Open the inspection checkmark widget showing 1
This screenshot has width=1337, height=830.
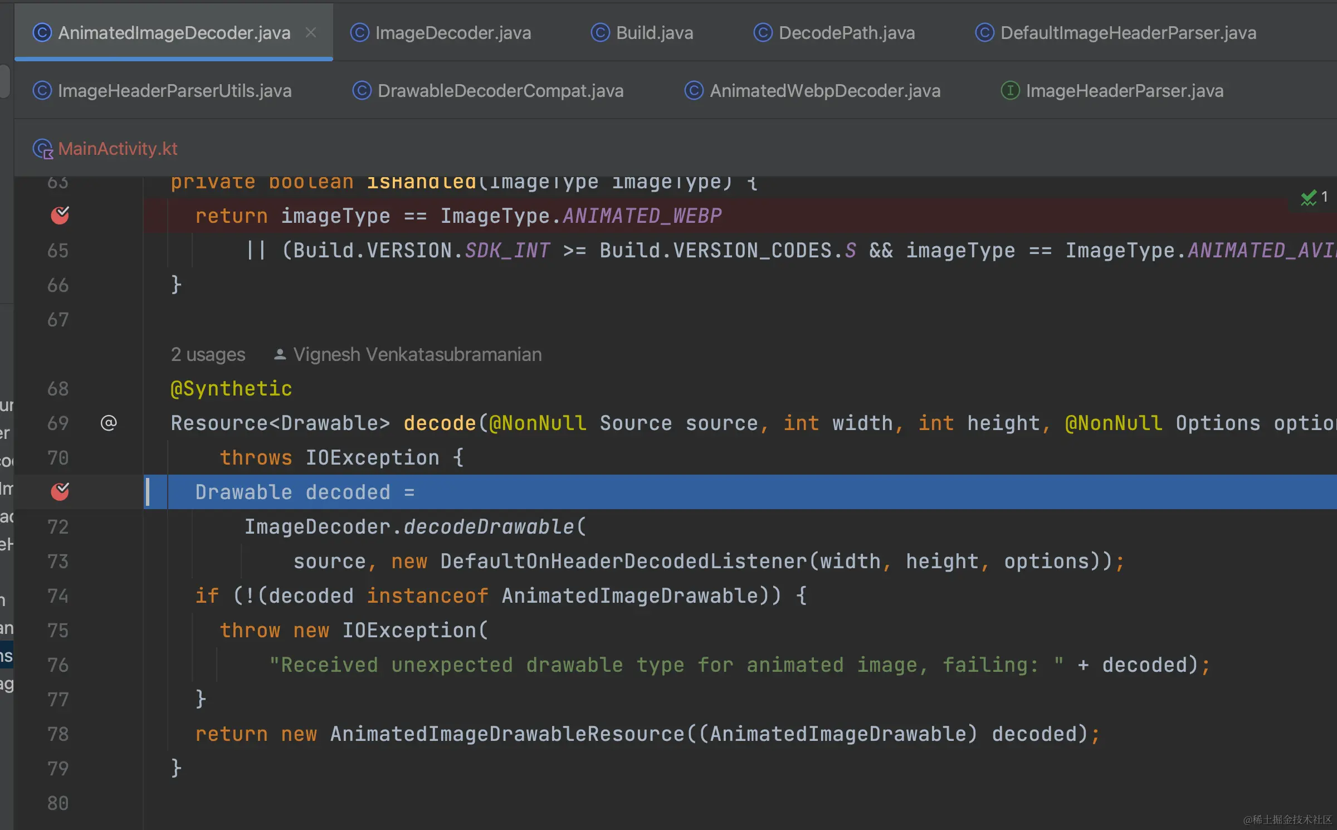1314,197
